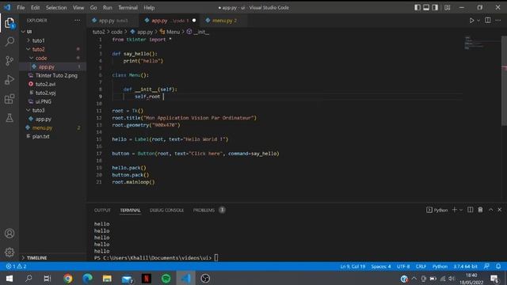Open the Go menu
Viewport: 507px width, 285px height.
(x=93, y=7)
